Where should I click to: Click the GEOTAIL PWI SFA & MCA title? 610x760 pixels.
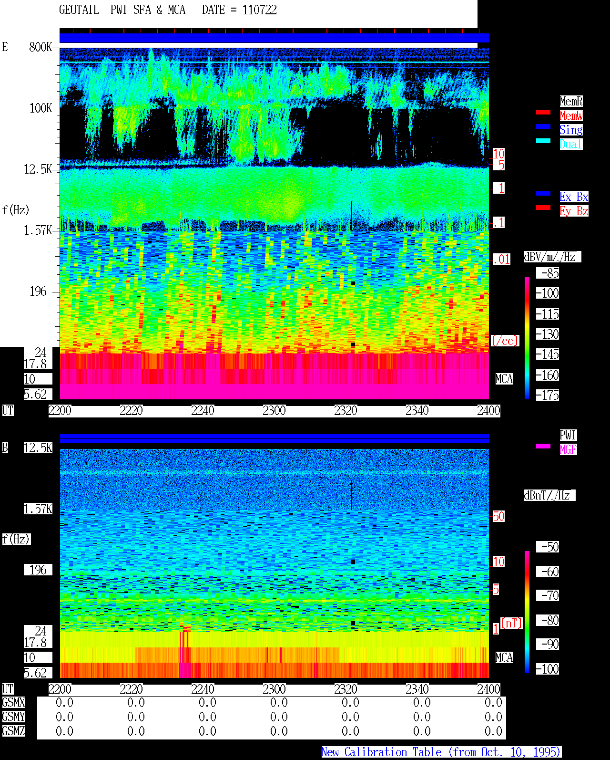tap(122, 10)
